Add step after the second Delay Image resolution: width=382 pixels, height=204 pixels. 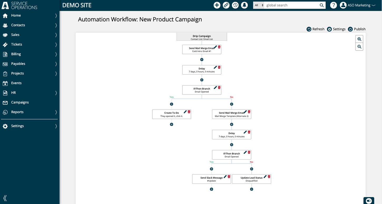tap(232, 145)
